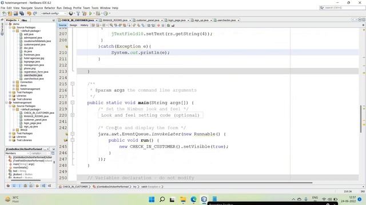Click the Undo arrow icon
This screenshot has width=366, height=205.
29,14
